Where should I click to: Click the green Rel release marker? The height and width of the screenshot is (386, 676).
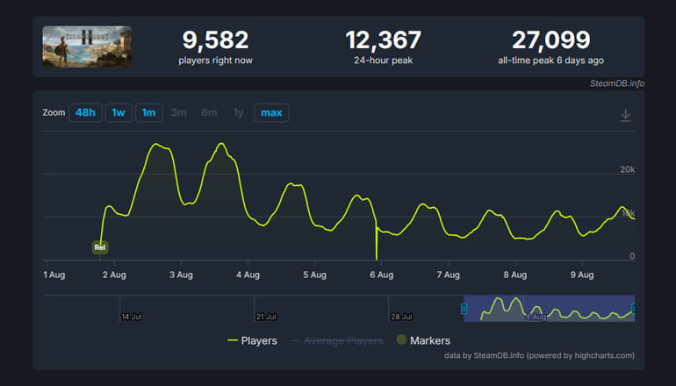tap(100, 247)
